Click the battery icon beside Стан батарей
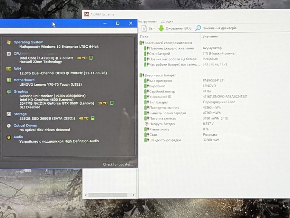This screenshot has height=218, width=290. [x=146, y=54]
